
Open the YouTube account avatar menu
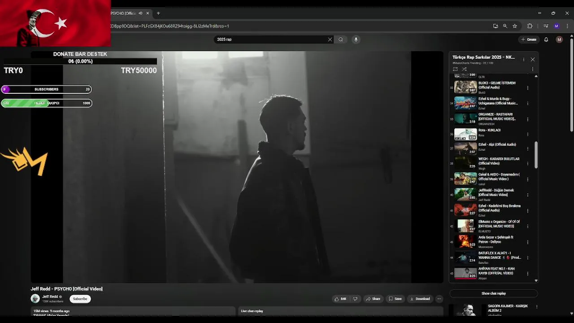point(559,39)
